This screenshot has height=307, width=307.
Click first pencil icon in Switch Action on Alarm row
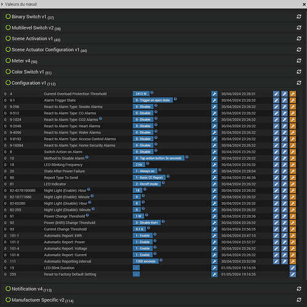(x=276, y=152)
